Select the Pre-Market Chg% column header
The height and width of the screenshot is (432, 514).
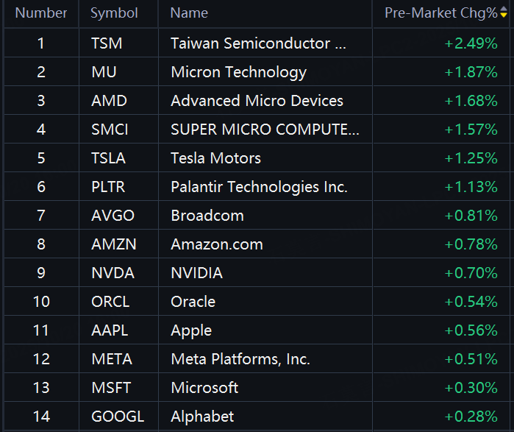pos(441,13)
